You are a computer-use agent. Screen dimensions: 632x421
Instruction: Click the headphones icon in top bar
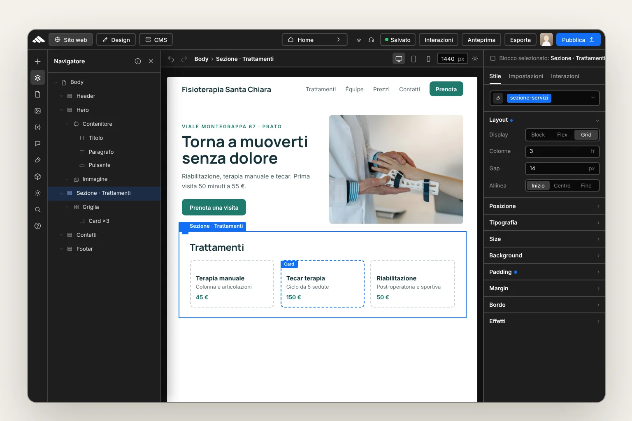(371, 40)
